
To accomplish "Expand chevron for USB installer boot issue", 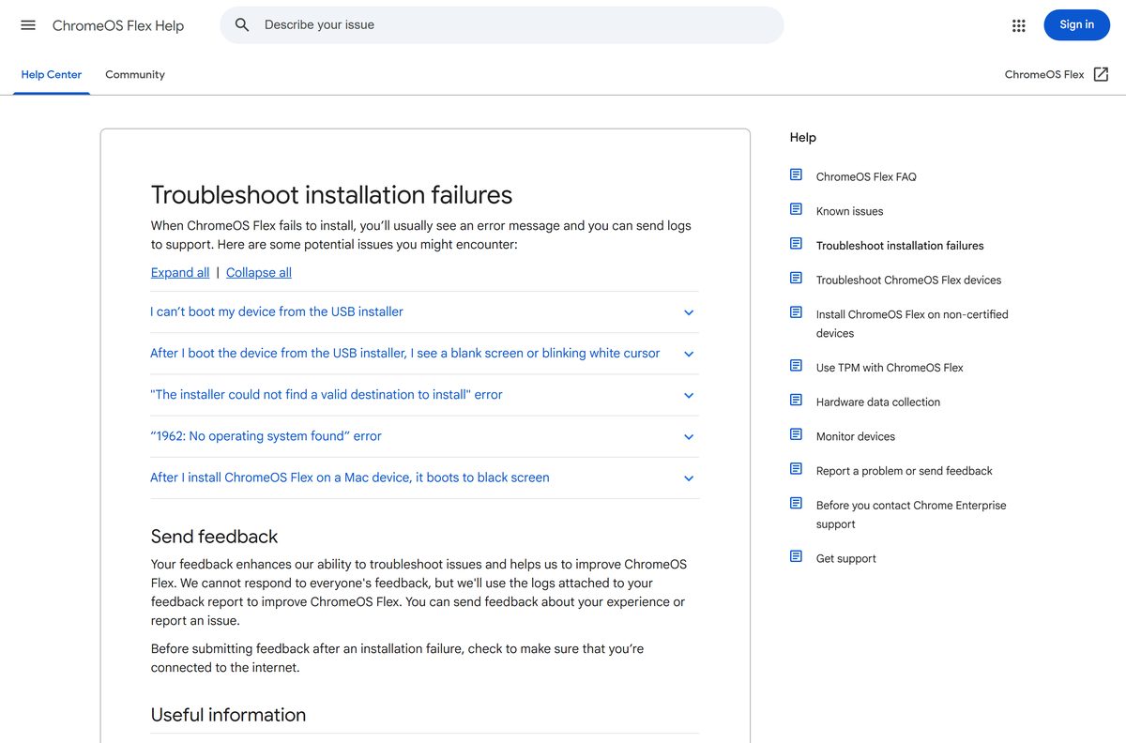I will pyautogui.click(x=689, y=312).
